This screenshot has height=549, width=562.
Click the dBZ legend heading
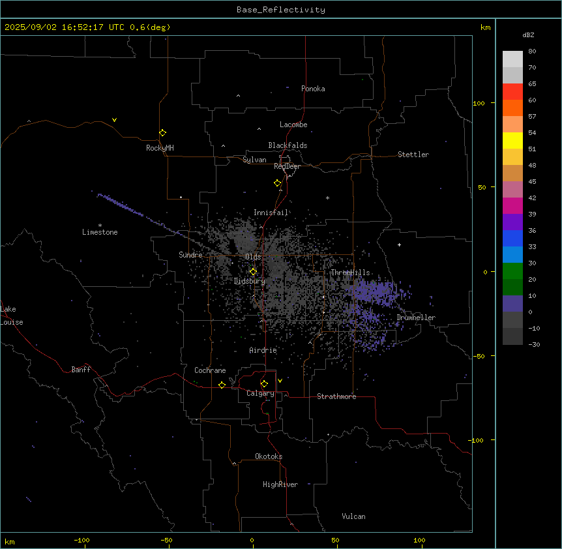coord(528,35)
